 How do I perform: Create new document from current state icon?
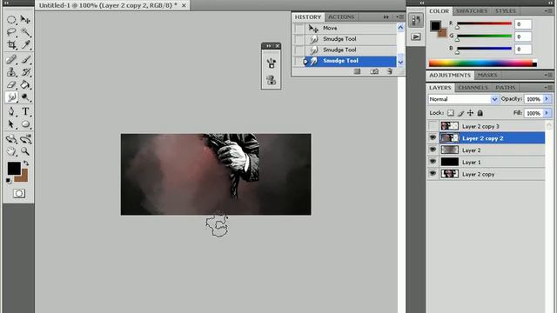358,71
